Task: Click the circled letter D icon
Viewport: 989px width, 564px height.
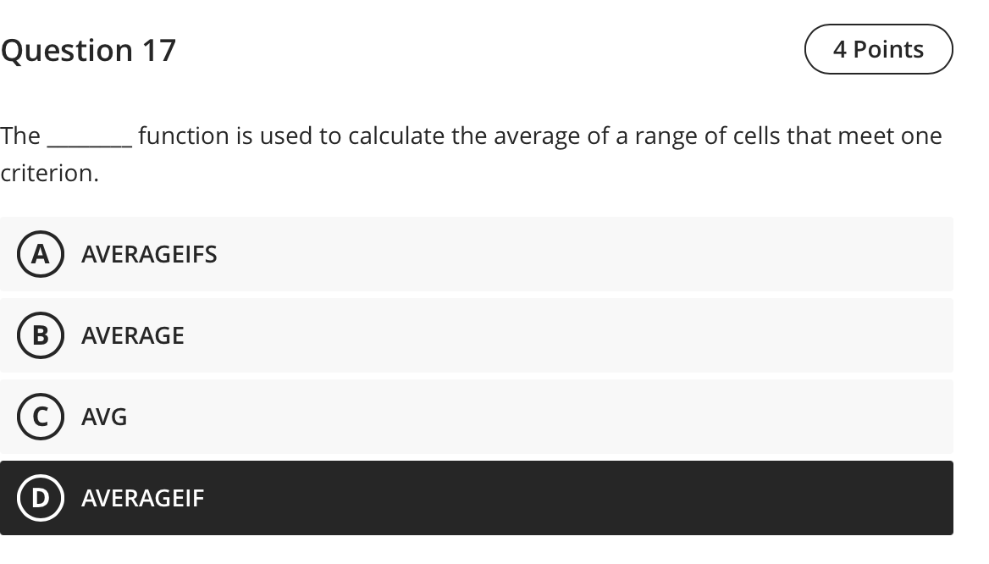Action: click(x=39, y=498)
